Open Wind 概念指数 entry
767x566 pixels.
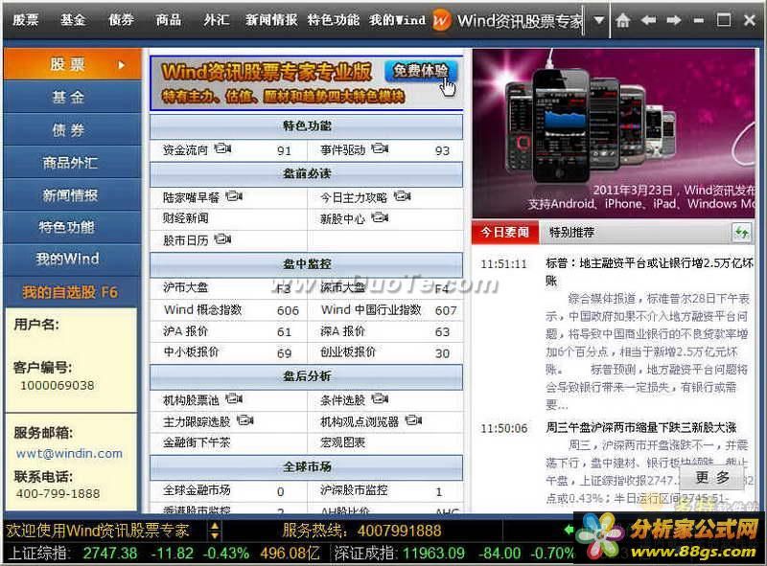203,310
